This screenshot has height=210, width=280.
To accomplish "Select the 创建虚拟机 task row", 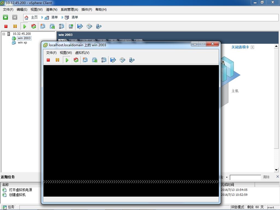I will click(17, 195).
